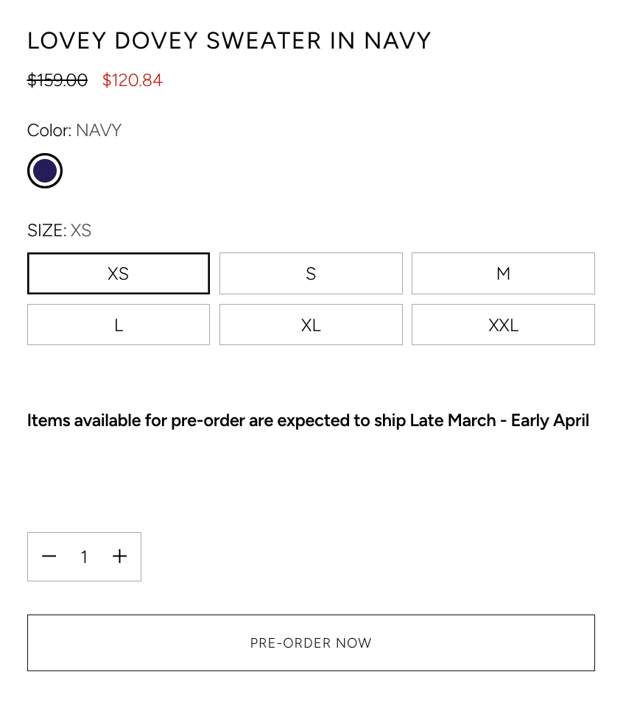Screen dimensions: 626x708
Task: Choose size XS
Action: (119, 274)
